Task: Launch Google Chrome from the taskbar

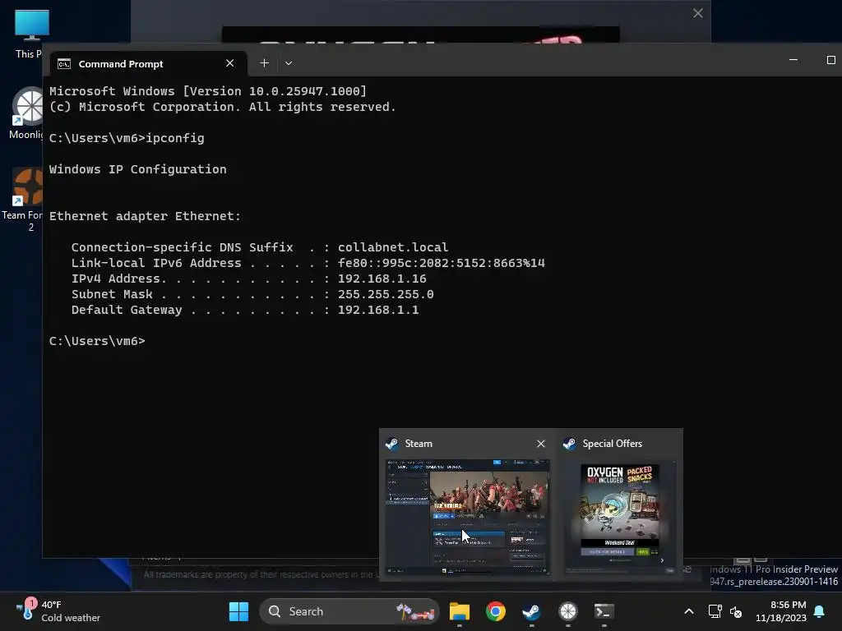Action: pyautogui.click(x=496, y=611)
